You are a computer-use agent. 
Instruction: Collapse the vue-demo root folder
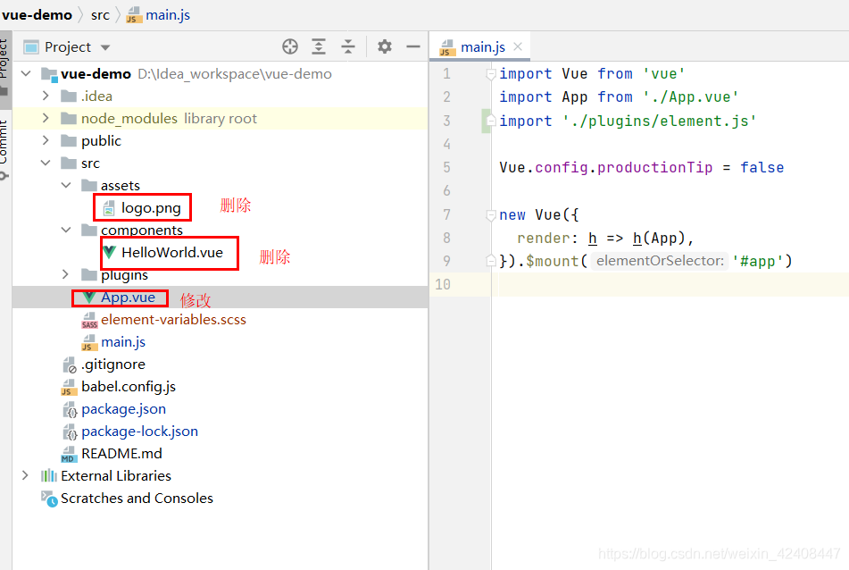tap(26, 73)
